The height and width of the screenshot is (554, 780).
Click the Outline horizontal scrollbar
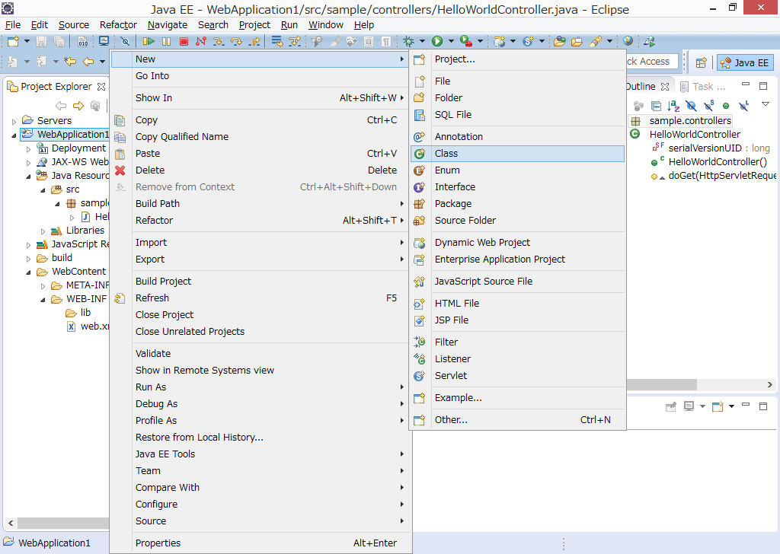point(662,384)
